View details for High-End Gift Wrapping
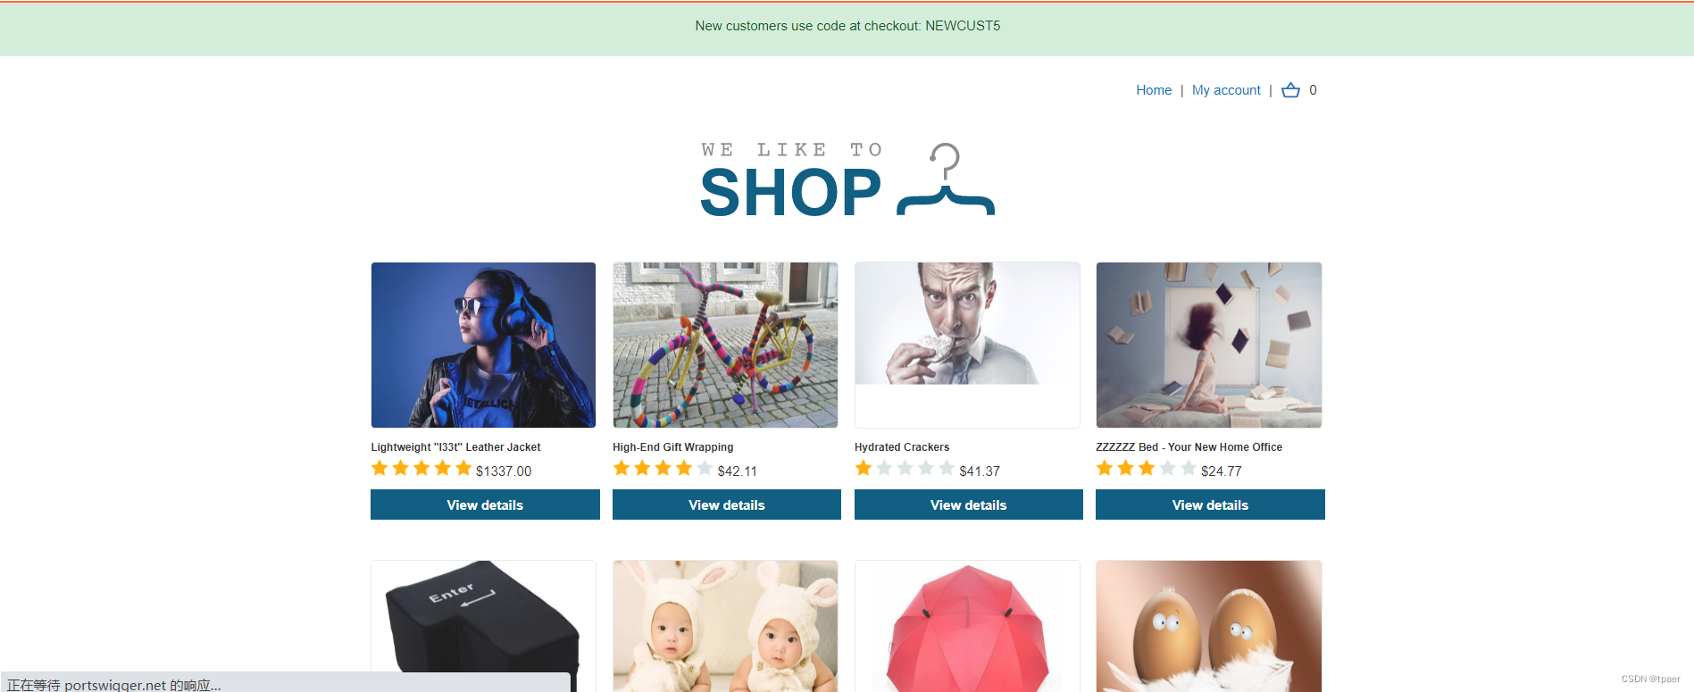1694x692 pixels. (x=727, y=504)
